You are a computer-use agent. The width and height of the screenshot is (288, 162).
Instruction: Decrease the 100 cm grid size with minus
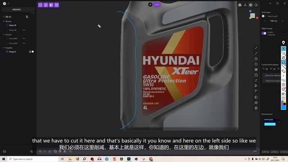265,21
